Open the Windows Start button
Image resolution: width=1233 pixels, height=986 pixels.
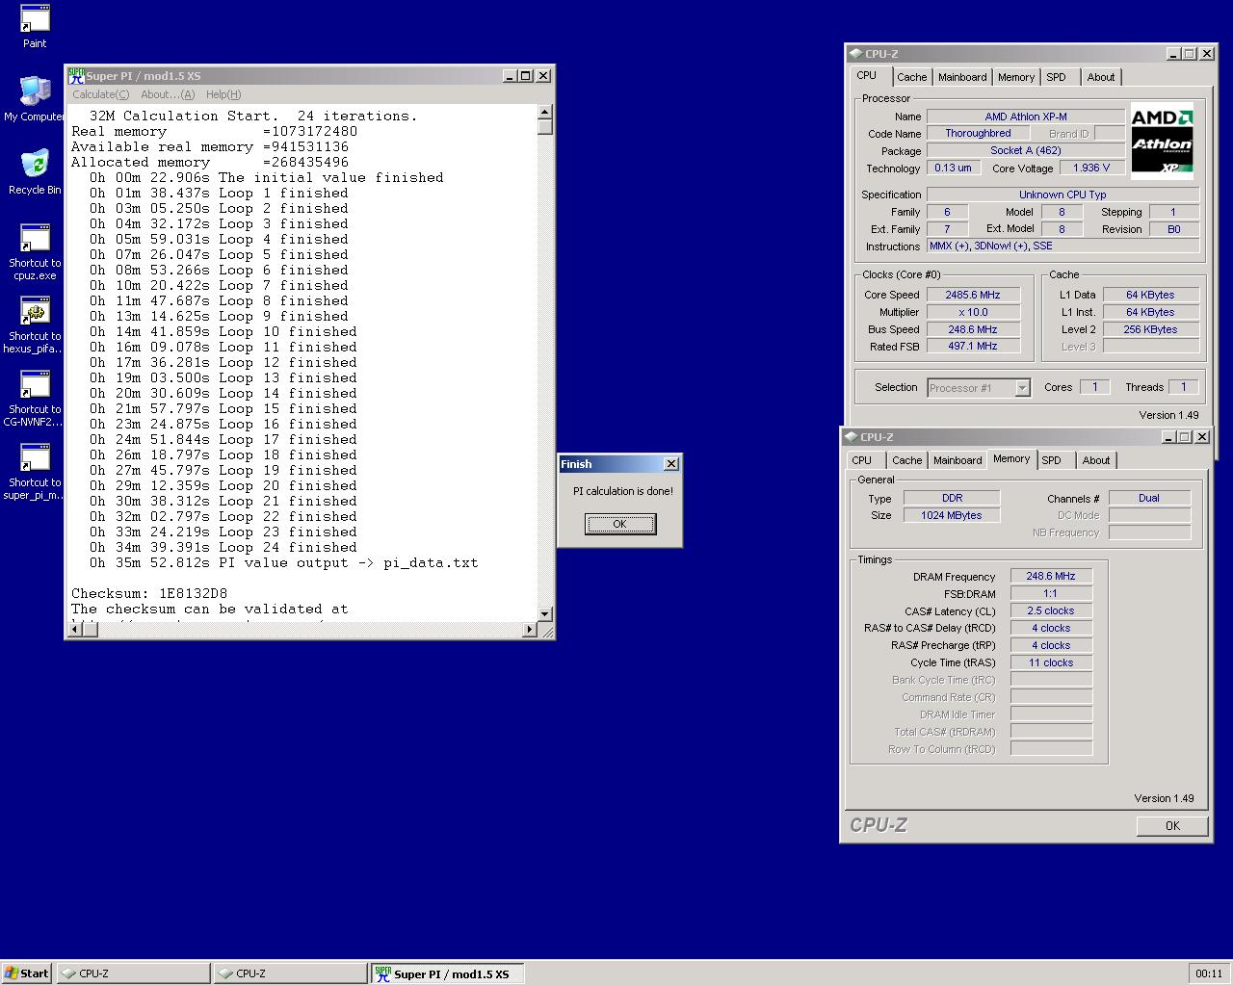pos(27,973)
